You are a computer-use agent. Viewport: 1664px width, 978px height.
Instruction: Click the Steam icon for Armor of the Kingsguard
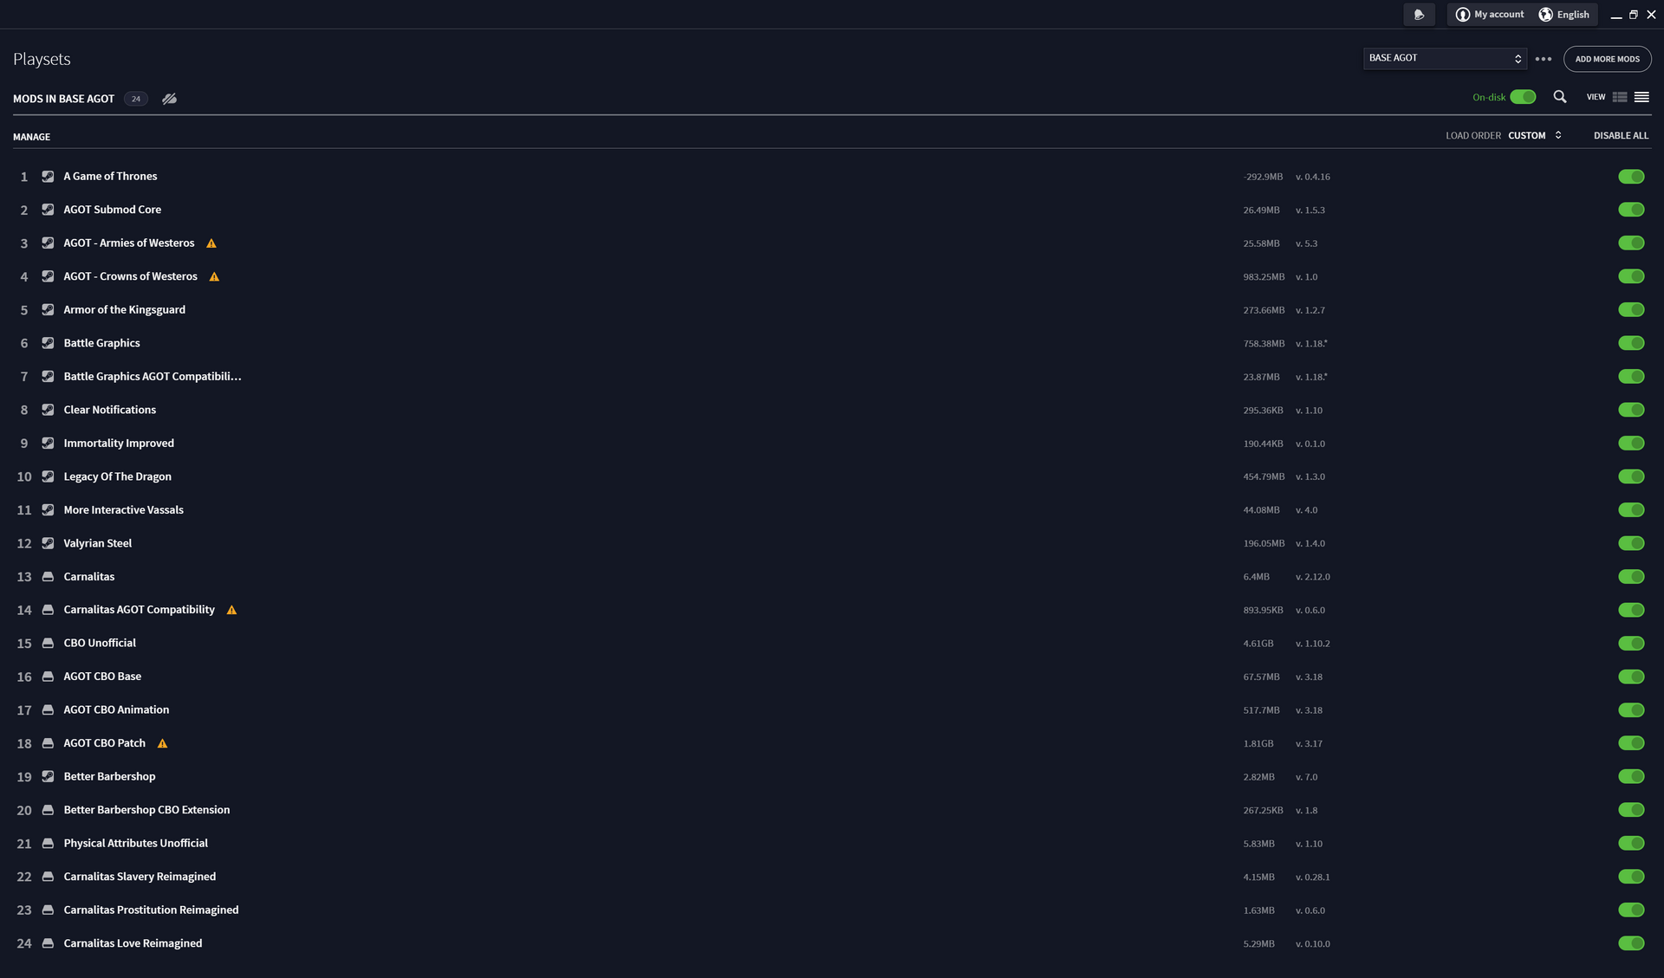(x=48, y=310)
